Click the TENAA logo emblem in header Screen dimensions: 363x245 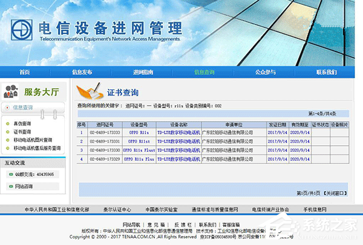pos(22,30)
